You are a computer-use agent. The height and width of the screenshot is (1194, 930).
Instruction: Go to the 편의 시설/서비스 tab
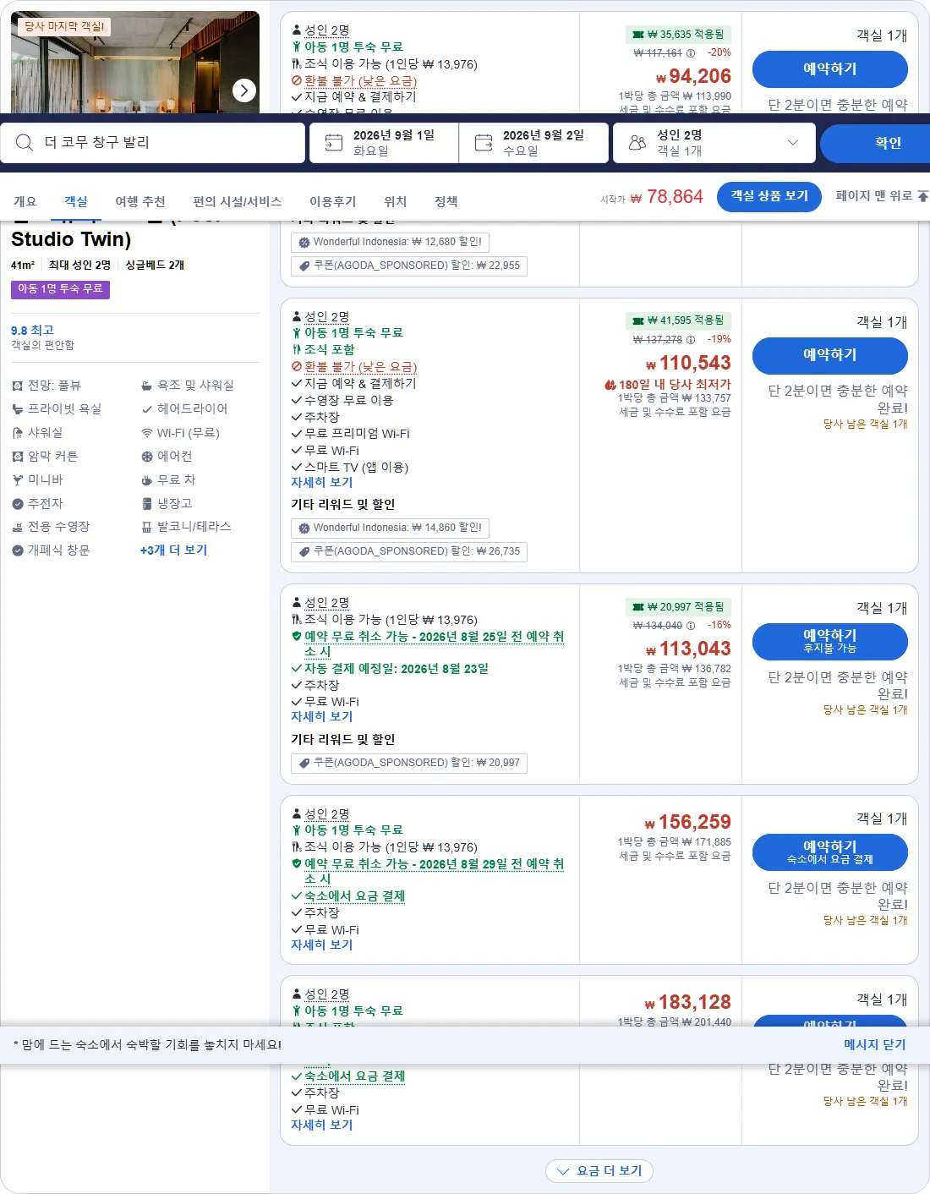coord(238,201)
